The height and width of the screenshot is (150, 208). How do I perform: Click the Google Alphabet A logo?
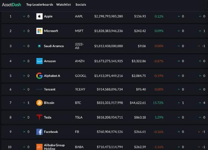tap(39, 76)
